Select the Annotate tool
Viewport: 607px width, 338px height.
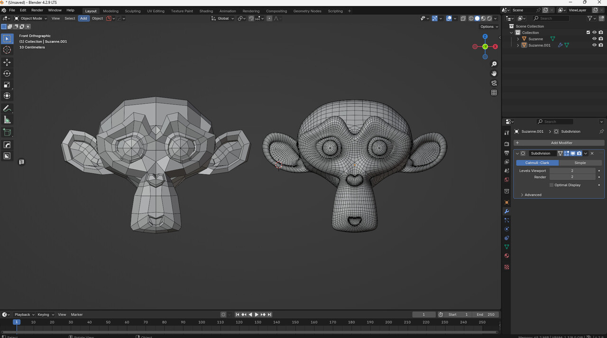pyautogui.click(x=7, y=108)
